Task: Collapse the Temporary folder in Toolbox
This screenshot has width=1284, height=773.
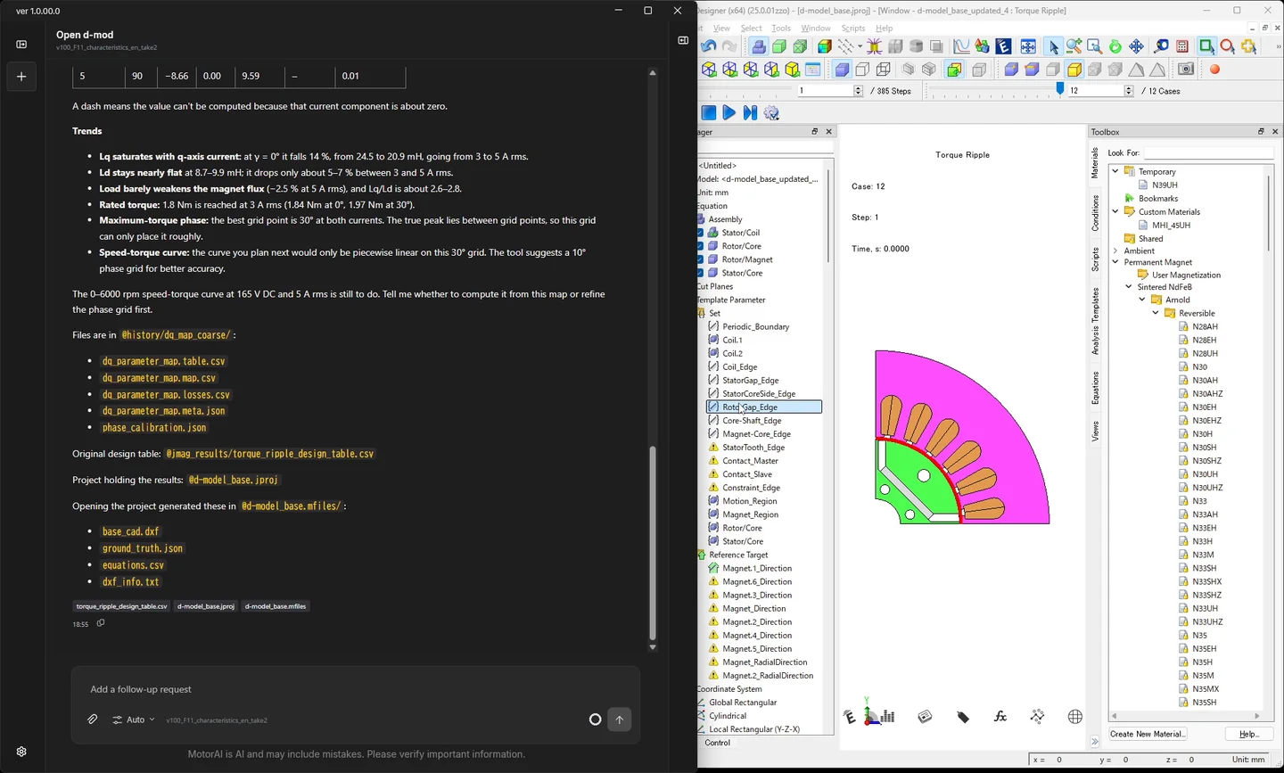Action: 1115,171
